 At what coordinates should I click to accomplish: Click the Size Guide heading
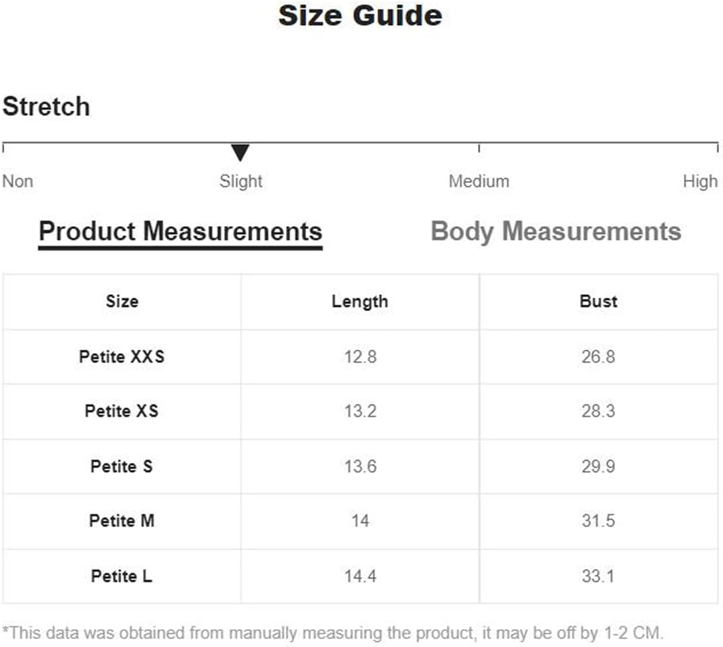[x=360, y=15]
